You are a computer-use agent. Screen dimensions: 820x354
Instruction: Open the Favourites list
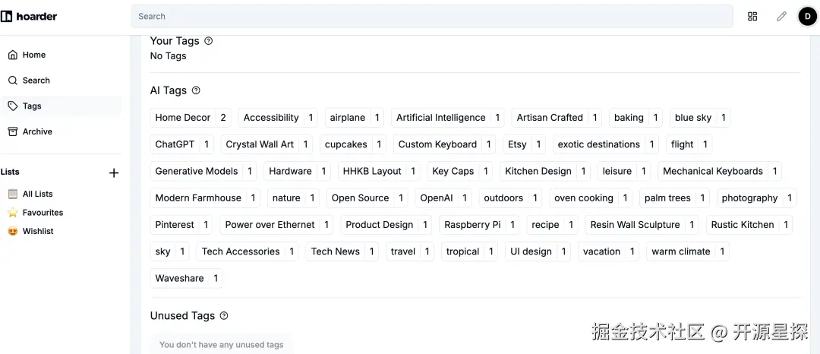tap(43, 213)
